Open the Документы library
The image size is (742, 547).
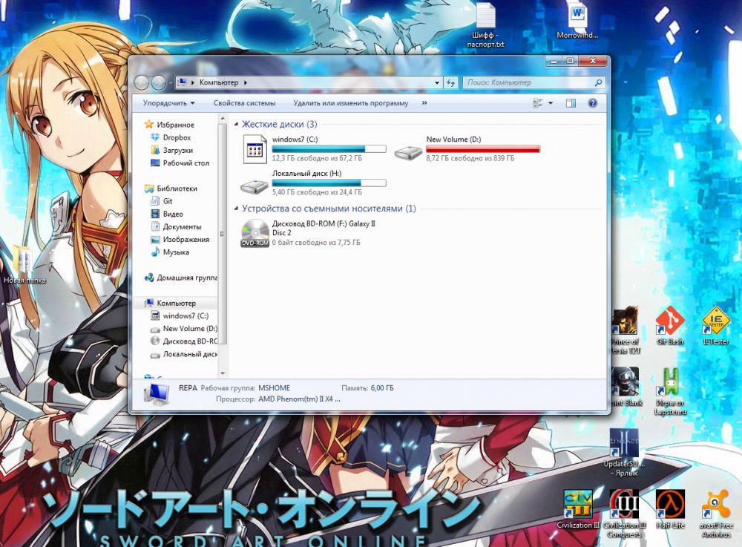click(x=183, y=226)
